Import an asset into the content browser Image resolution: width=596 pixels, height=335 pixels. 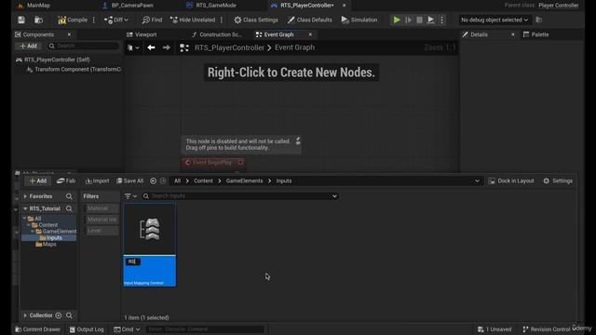pyautogui.click(x=97, y=181)
